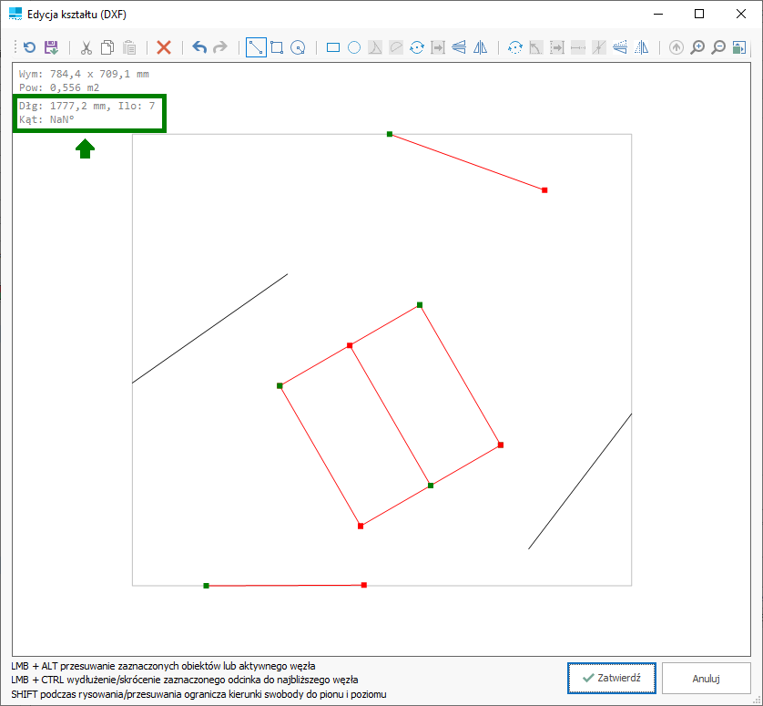Click the 'LMB + ALT' hint line
The width and height of the screenshot is (763, 706).
coord(163,666)
